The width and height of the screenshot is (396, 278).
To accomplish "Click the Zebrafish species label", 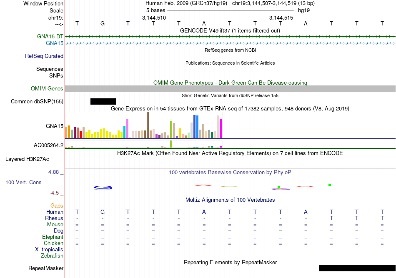I will click(52, 256).
